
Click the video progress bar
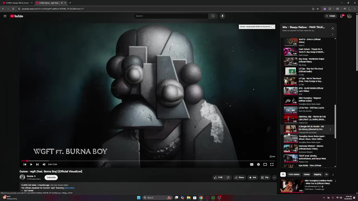(x=148, y=161)
